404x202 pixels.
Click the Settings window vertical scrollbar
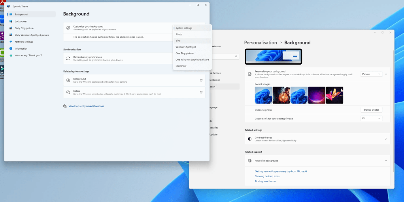pyautogui.click(x=393, y=110)
